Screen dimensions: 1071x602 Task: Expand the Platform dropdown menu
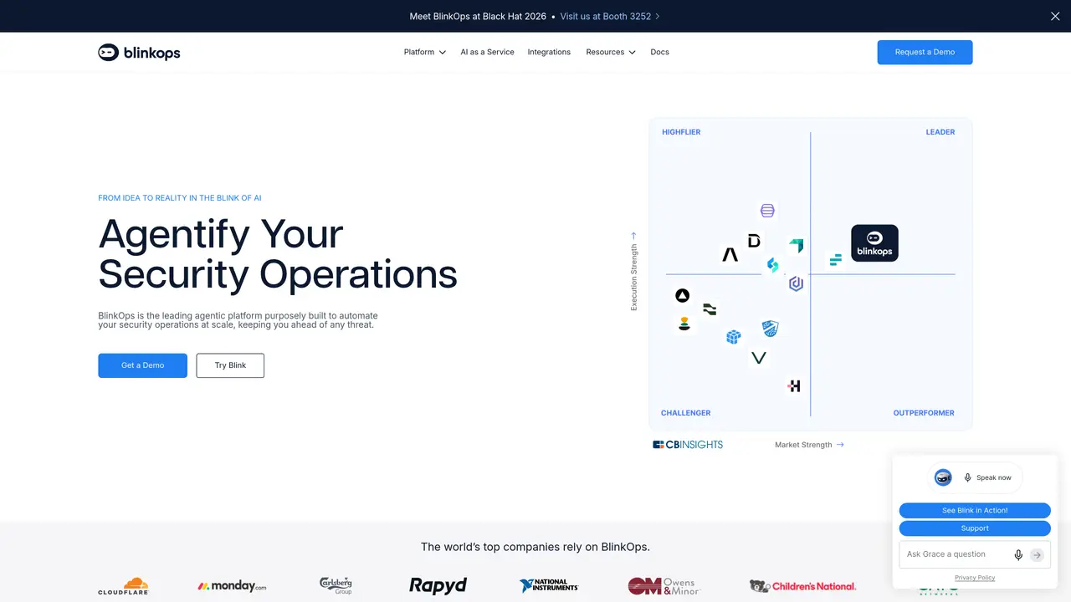pyautogui.click(x=424, y=52)
